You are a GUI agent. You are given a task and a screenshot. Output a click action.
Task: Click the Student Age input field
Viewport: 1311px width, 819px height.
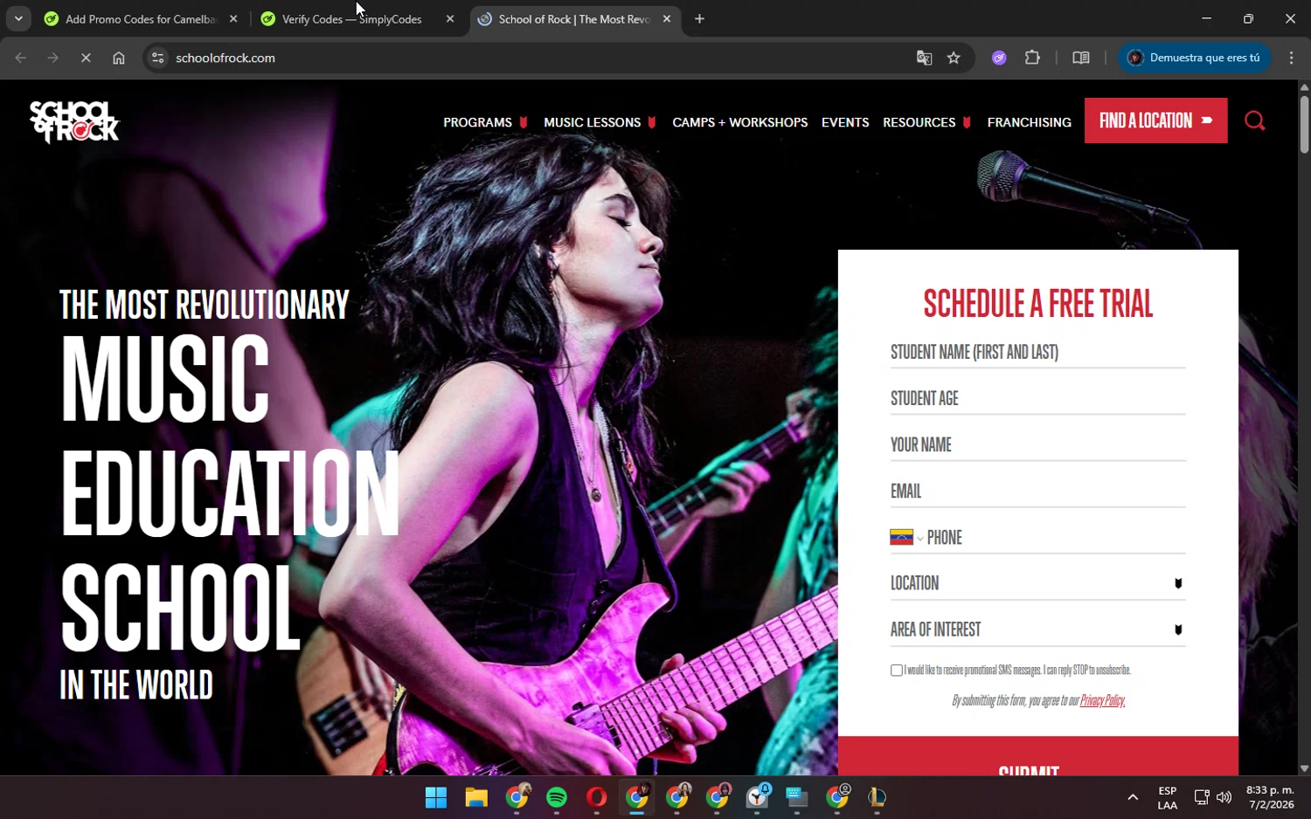1037,398
